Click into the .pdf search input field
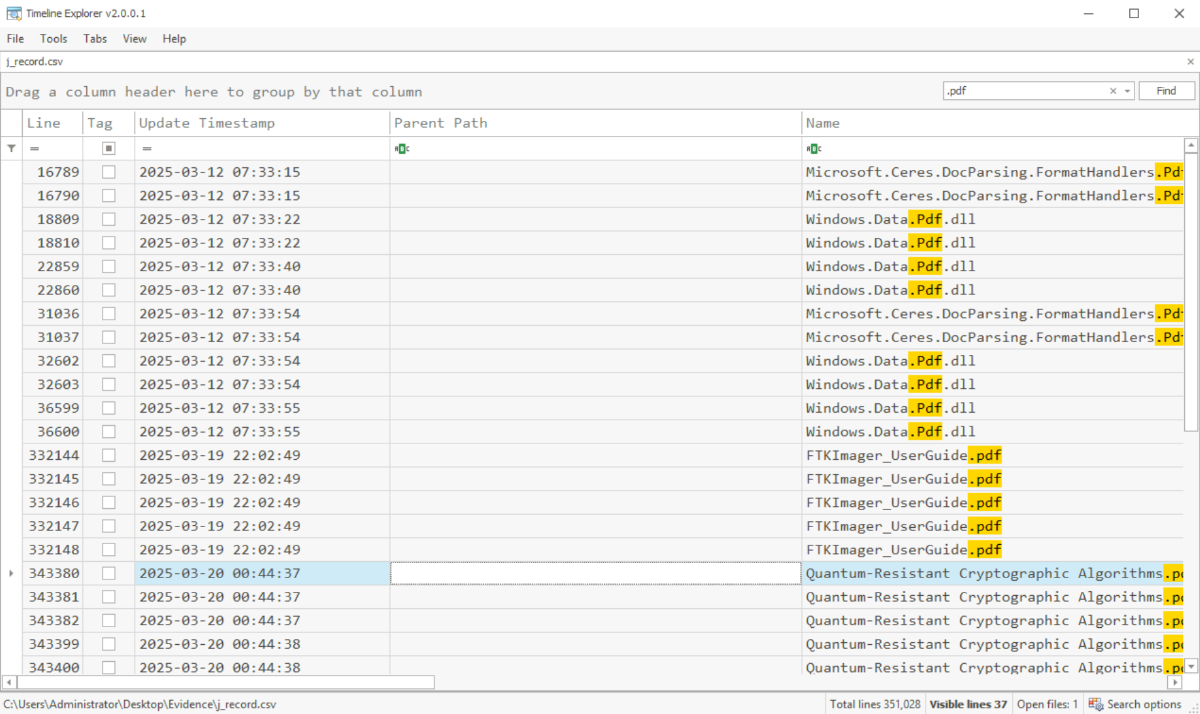1200x714 pixels. (1023, 91)
